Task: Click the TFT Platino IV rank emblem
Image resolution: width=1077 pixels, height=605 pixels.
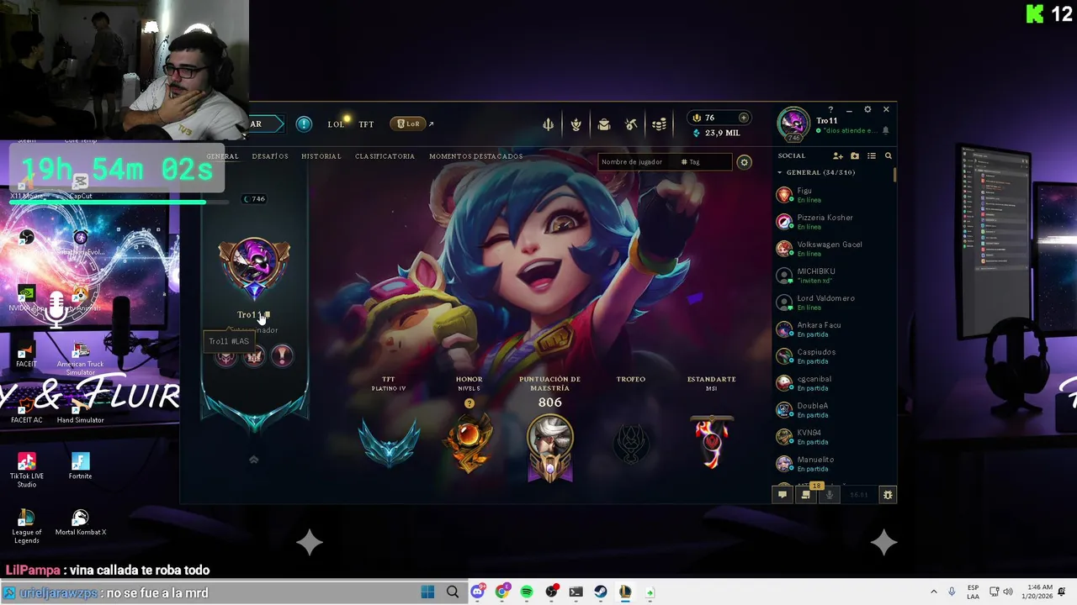Action: pyautogui.click(x=389, y=443)
